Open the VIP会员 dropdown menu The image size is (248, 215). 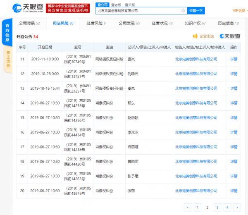tap(240, 10)
